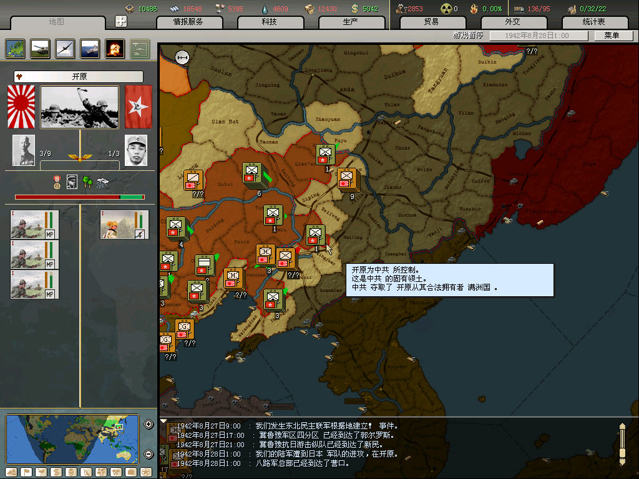Screen dimensions: 639x479
Task: Click the battle photo of soldiers
Action: click(79, 107)
